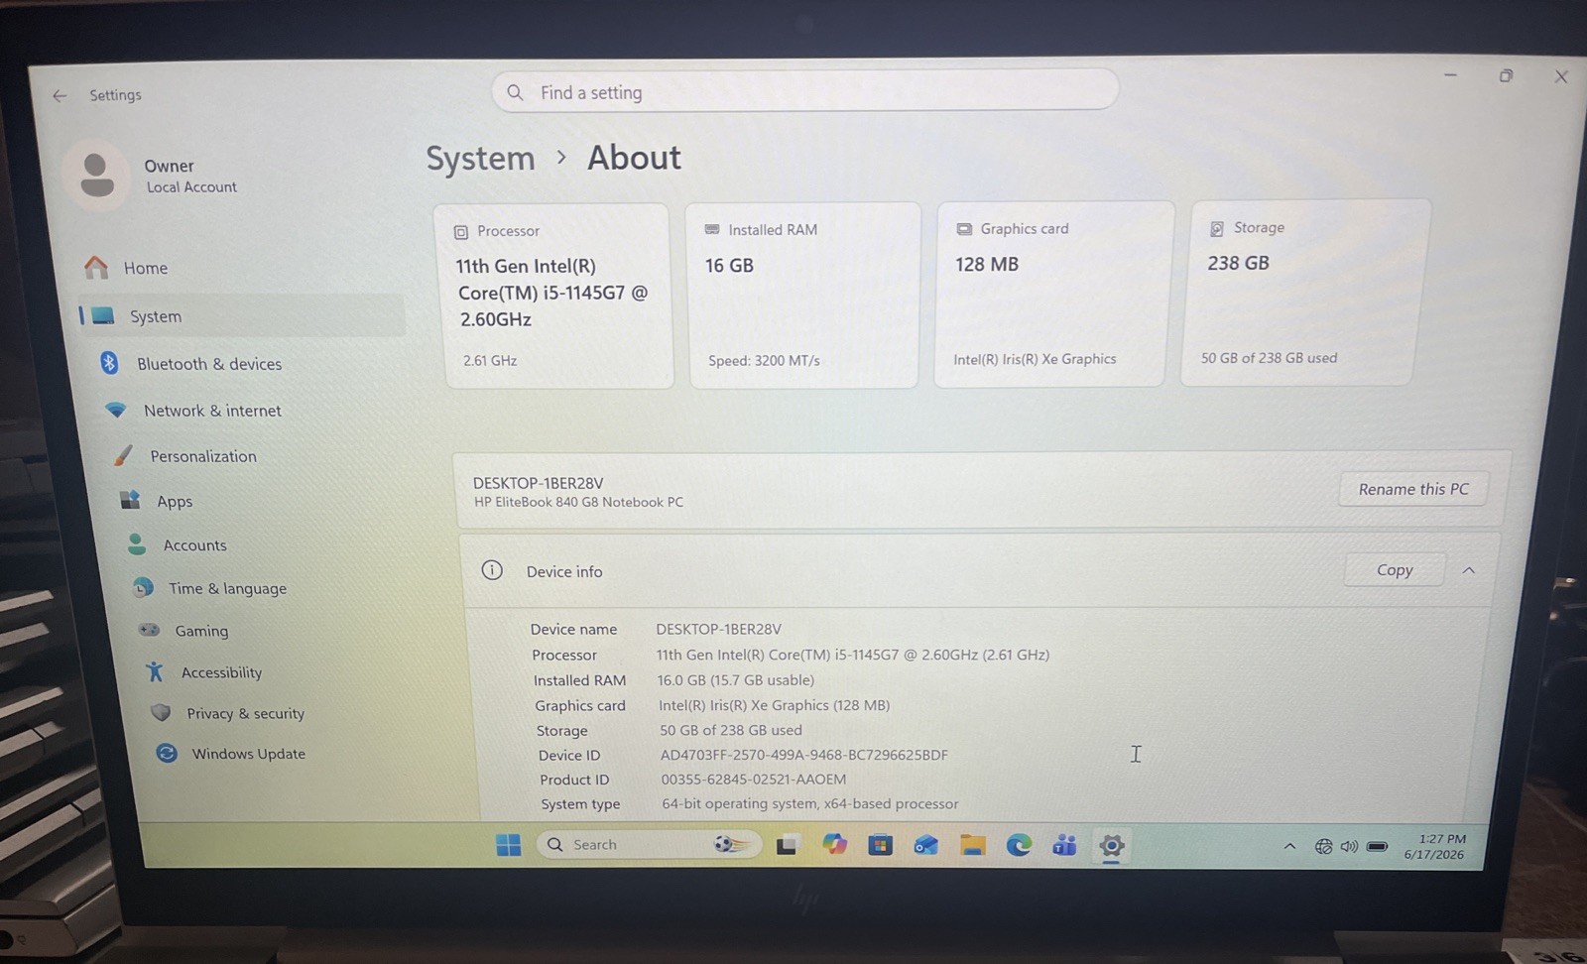1587x964 pixels.
Task: Click the Installed RAM card
Action: point(803,296)
